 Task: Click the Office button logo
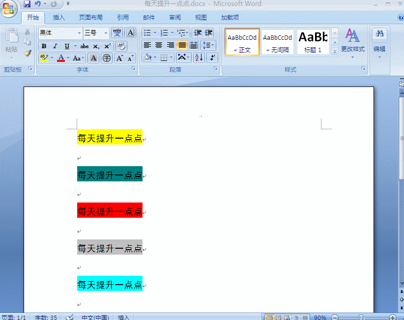[9, 8]
